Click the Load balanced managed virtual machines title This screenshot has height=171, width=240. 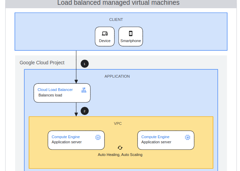(118, 3)
